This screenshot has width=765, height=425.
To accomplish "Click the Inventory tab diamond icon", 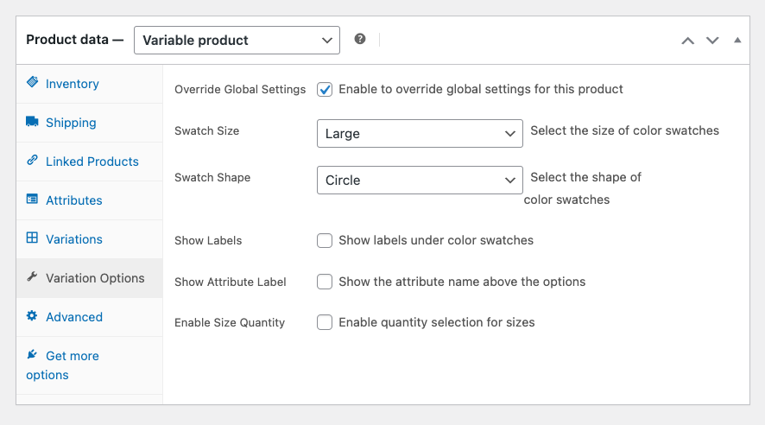I will [32, 82].
